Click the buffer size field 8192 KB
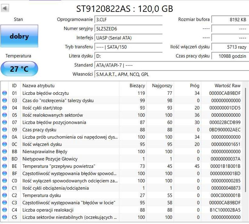Screen dimensions: 249x224 pos(230,20)
